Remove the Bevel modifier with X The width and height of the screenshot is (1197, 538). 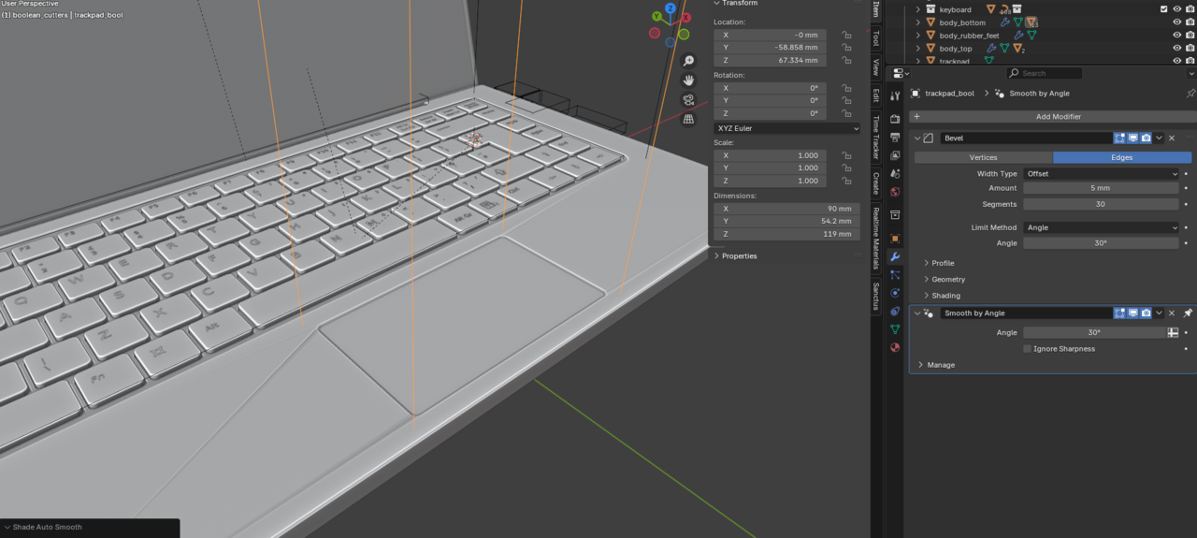point(1172,138)
